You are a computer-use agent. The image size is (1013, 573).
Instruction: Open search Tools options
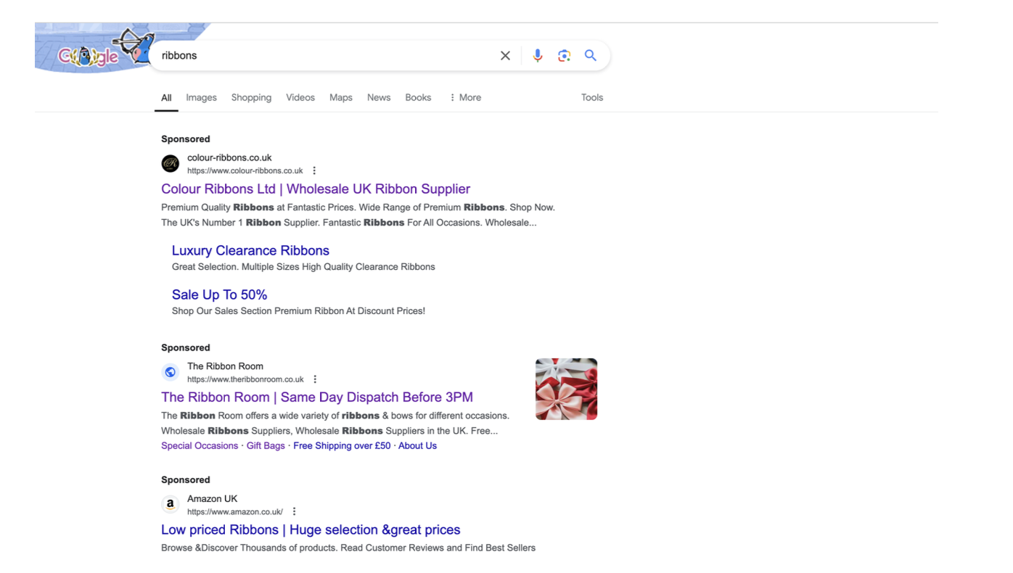[592, 98]
